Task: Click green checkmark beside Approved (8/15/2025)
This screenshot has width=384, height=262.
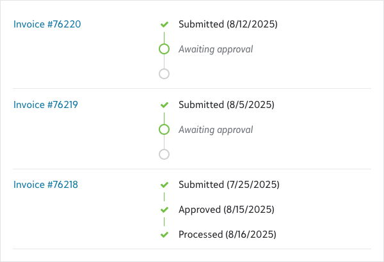Action: [164, 210]
